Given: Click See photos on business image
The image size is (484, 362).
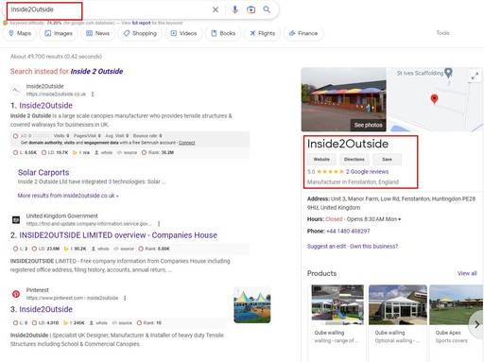Looking at the screenshot, I should click(368, 125).
